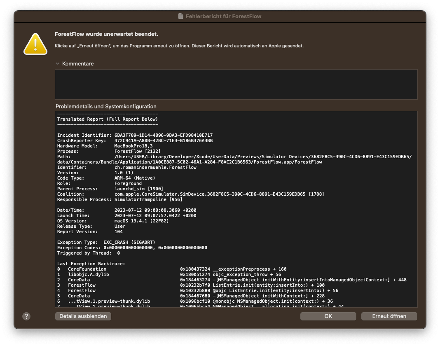Click the "Problemdetails und Systemkonfiguration" label

coord(106,106)
